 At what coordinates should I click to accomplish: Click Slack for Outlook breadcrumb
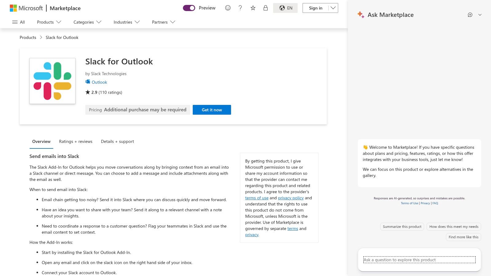62,37
